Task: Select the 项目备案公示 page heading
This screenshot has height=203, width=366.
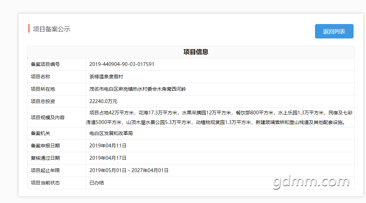Action: (x=52, y=29)
